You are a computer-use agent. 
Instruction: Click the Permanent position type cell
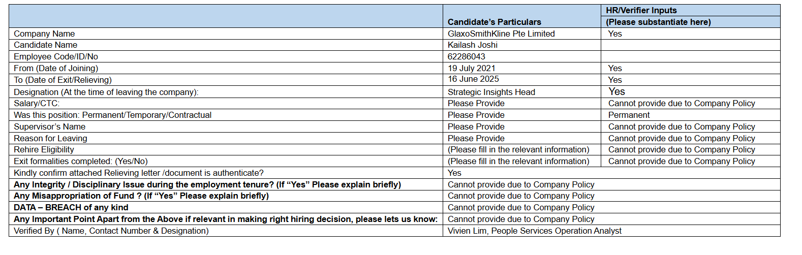629,115
